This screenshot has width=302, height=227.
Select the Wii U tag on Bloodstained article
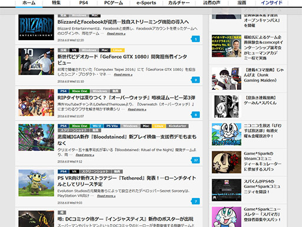coord(97,126)
